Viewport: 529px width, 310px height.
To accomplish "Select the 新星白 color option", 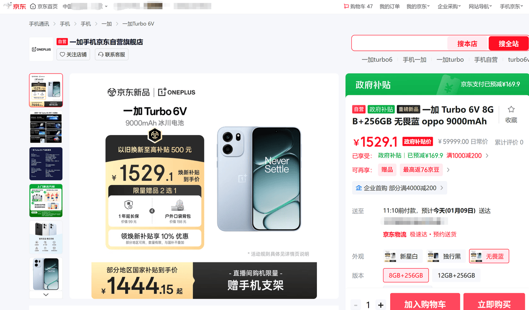I will click(x=403, y=256).
